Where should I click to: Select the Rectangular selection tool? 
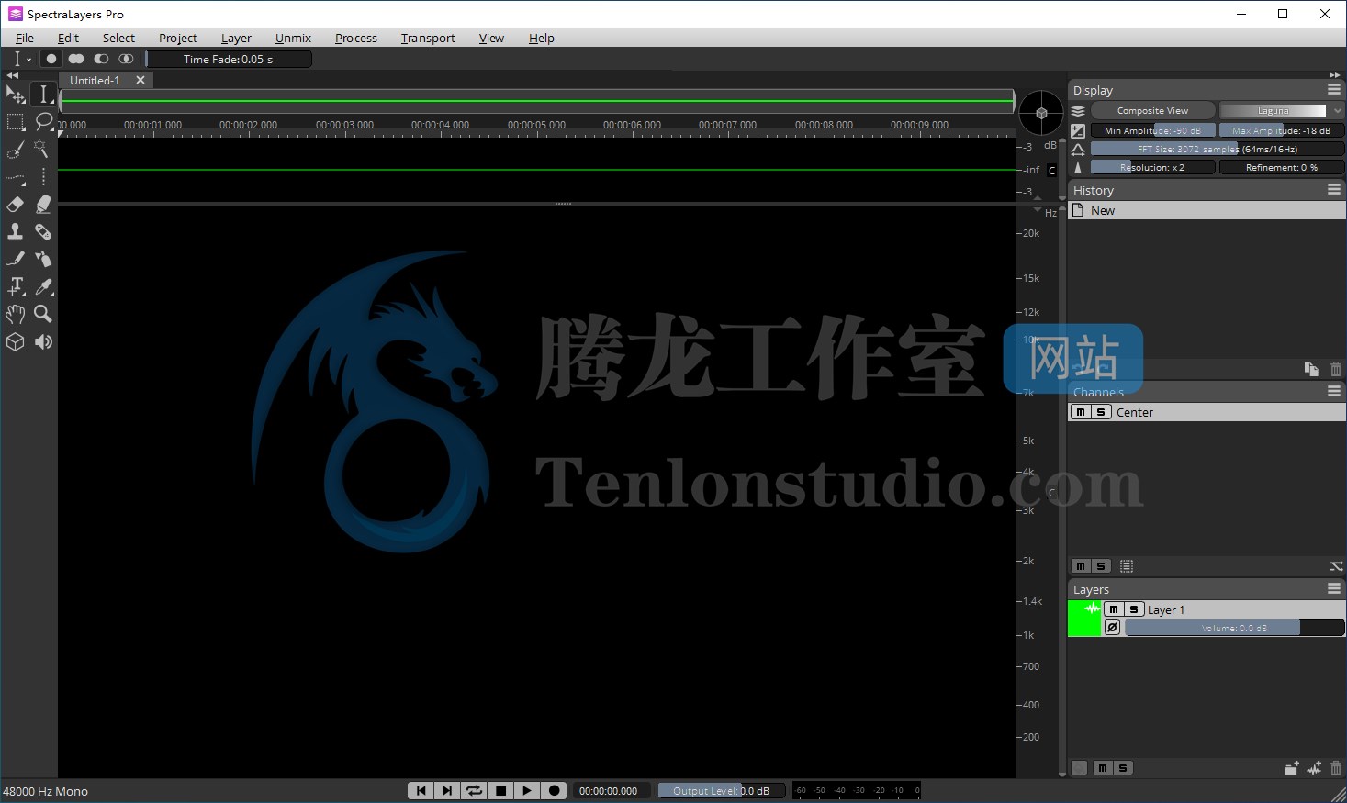(x=16, y=122)
